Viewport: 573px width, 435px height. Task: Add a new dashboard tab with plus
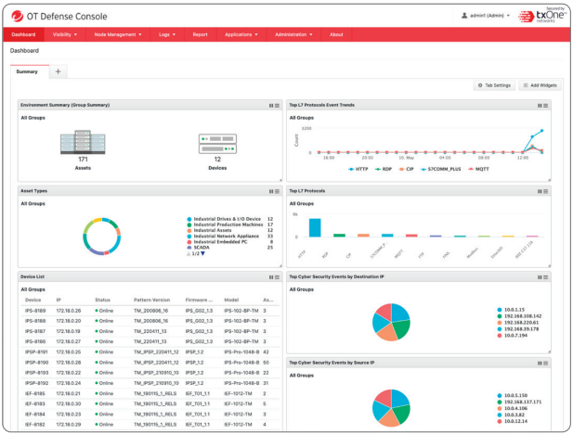(58, 71)
